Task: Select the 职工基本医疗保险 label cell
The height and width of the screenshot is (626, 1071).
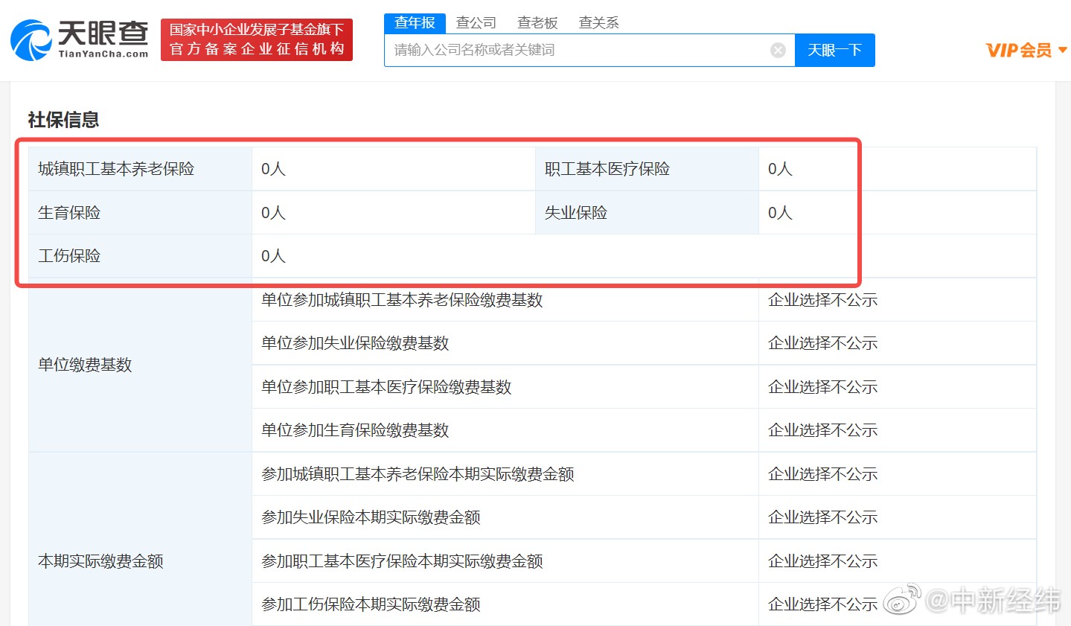Action: pyautogui.click(x=607, y=169)
